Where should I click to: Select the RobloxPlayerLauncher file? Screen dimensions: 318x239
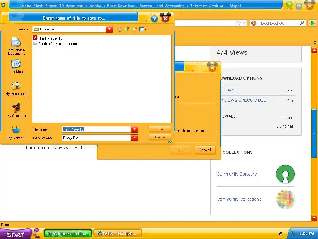click(x=55, y=44)
